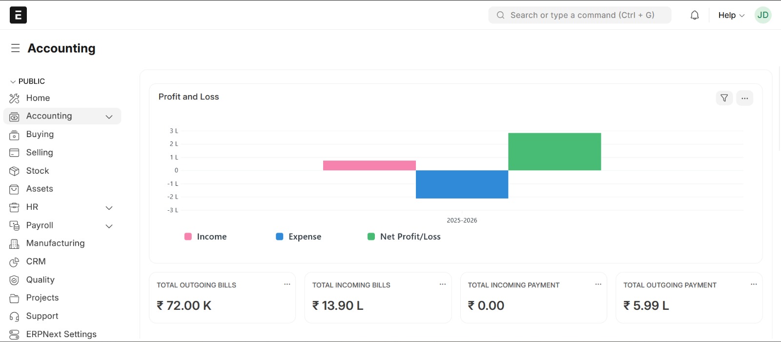Open the notifications bell

pos(694,15)
